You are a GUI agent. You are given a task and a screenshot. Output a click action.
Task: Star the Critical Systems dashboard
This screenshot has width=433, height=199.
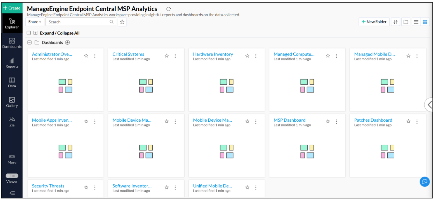[x=166, y=56]
